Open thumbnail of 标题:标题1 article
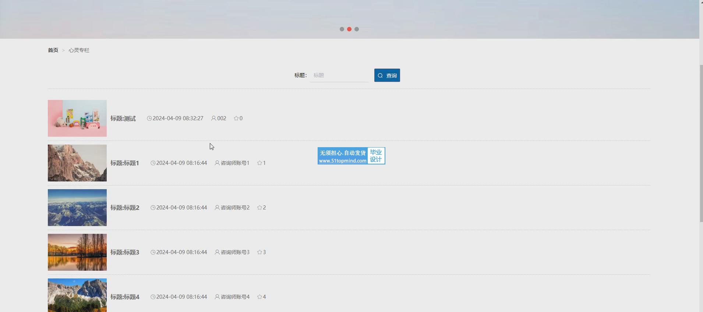Image resolution: width=703 pixels, height=312 pixels. click(77, 163)
